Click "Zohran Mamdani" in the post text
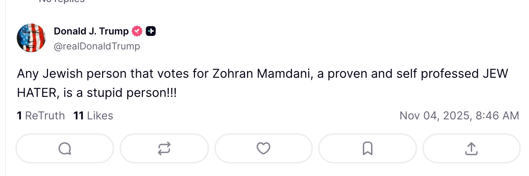 (x=261, y=74)
